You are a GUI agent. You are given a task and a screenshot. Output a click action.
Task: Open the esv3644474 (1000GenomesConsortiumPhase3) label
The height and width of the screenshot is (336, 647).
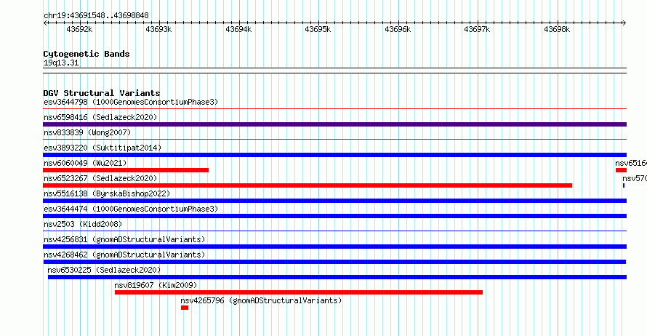pyautogui.click(x=131, y=209)
